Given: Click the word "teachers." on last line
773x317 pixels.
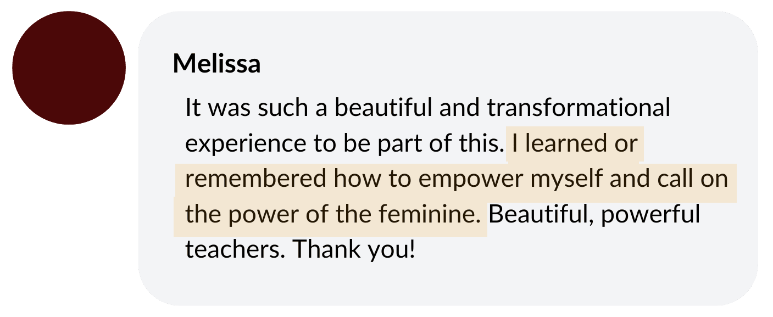Looking at the screenshot, I should coord(235,250).
